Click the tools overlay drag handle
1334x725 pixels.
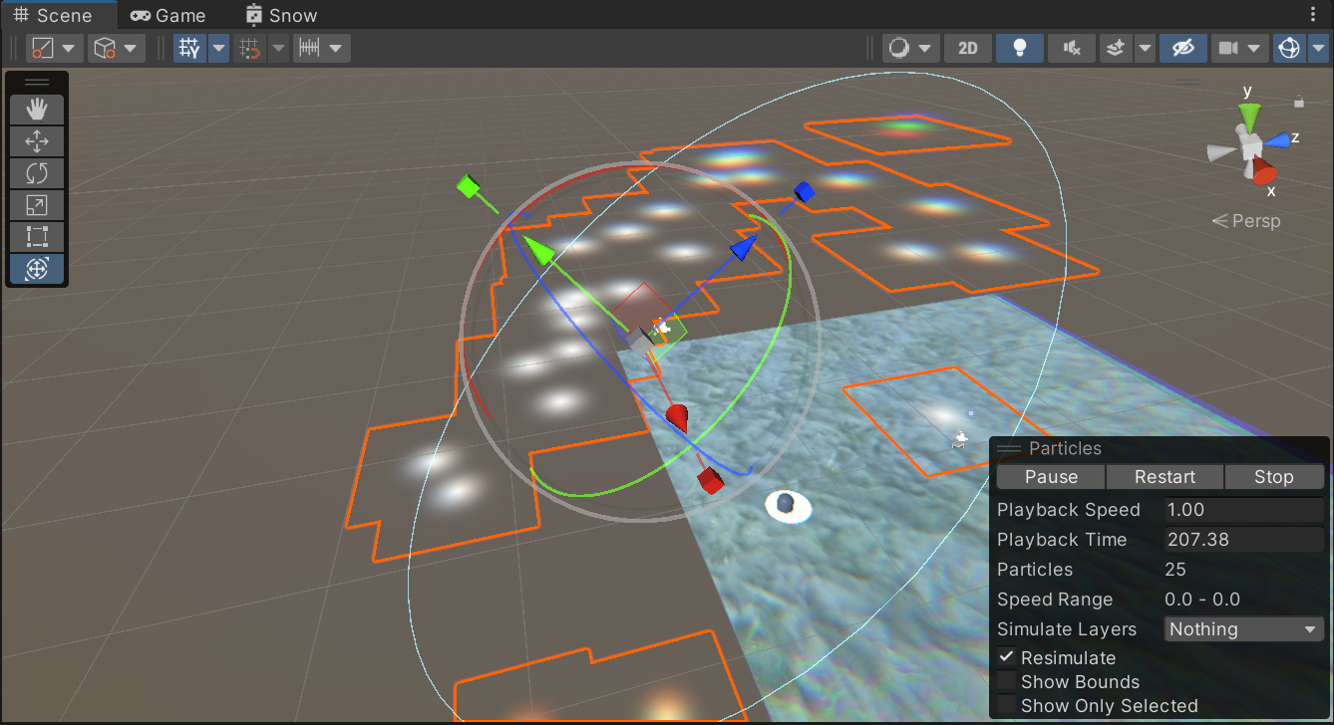(37, 83)
